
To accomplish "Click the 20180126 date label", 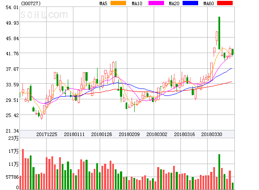I will pos(101,134).
